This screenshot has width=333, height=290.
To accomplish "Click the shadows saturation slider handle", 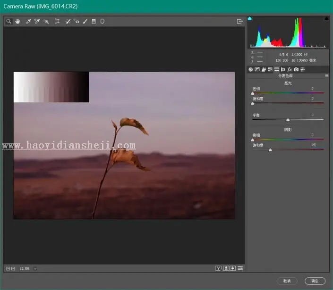I will (x=270, y=150).
